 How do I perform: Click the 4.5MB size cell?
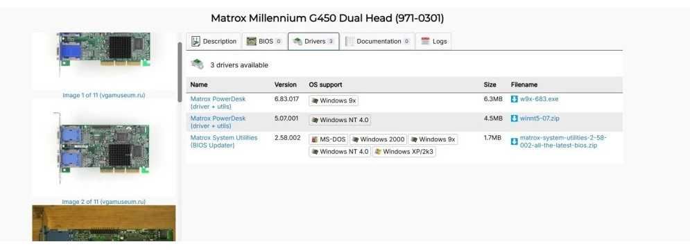tap(493, 119)
